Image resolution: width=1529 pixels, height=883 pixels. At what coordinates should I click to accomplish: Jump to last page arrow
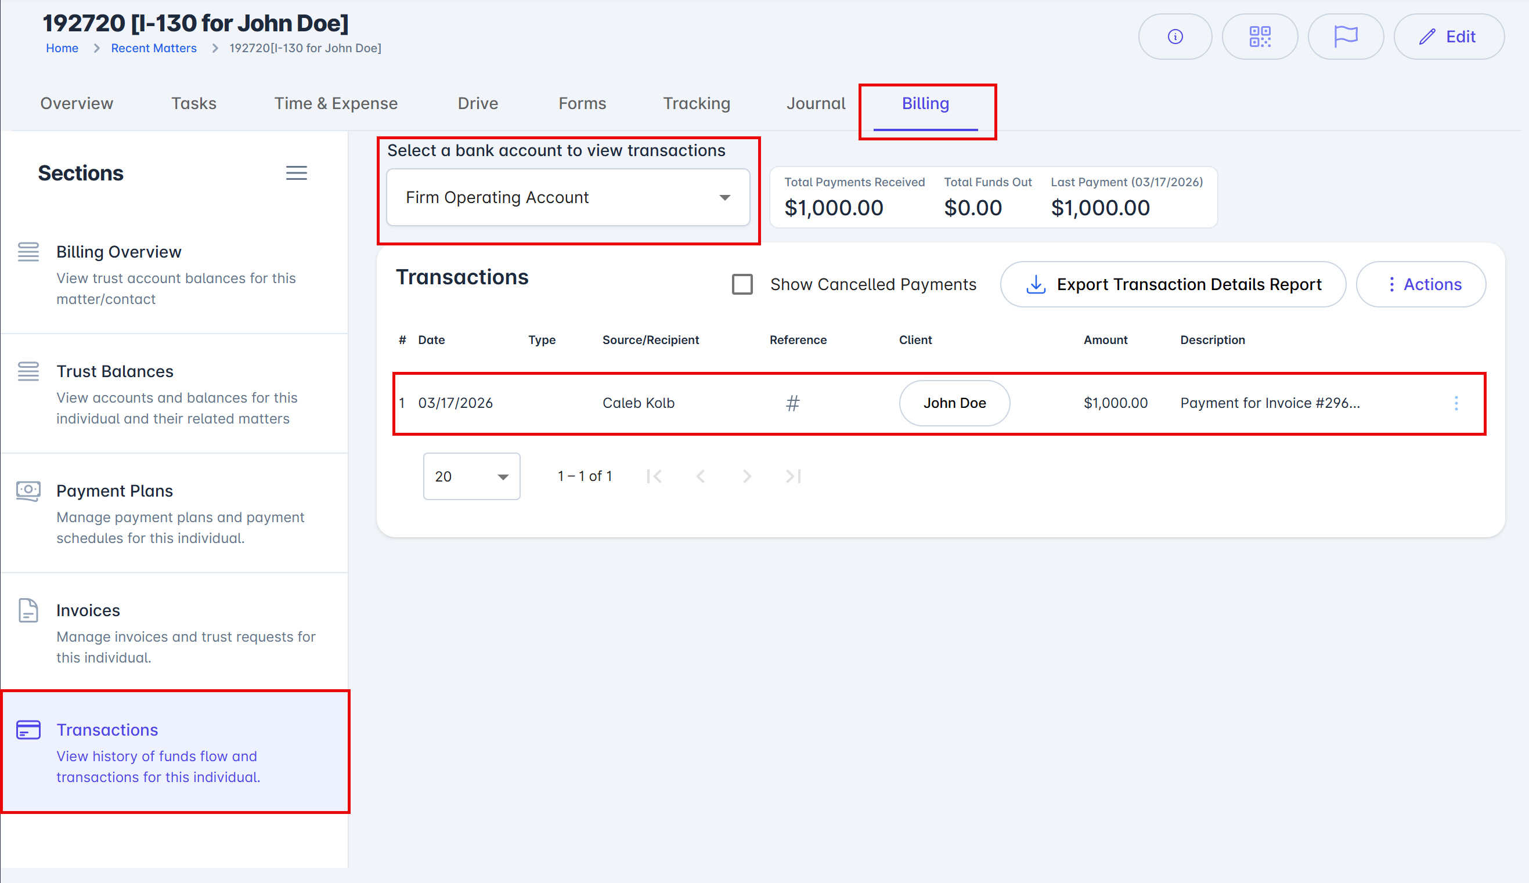(x=793, y=477)
